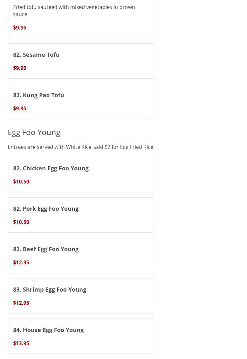
Task: Choose the Beef Egg Foo Young item
Action: 46,249
